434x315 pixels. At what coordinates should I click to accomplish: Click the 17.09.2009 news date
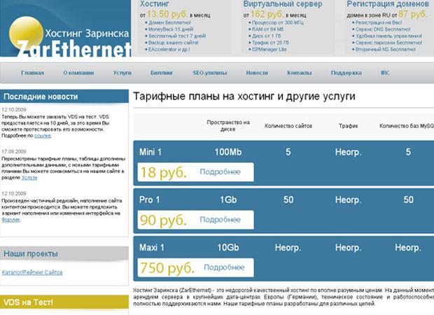click(14, 151)
